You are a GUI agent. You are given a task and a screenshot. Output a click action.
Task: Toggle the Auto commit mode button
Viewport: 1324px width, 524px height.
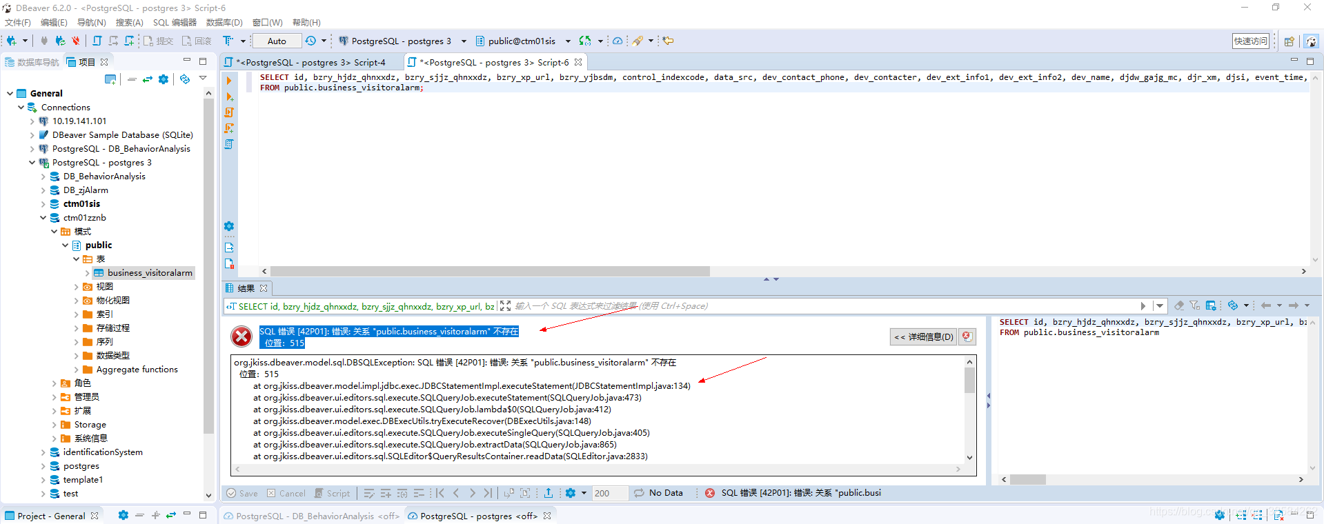pos(277,41)
